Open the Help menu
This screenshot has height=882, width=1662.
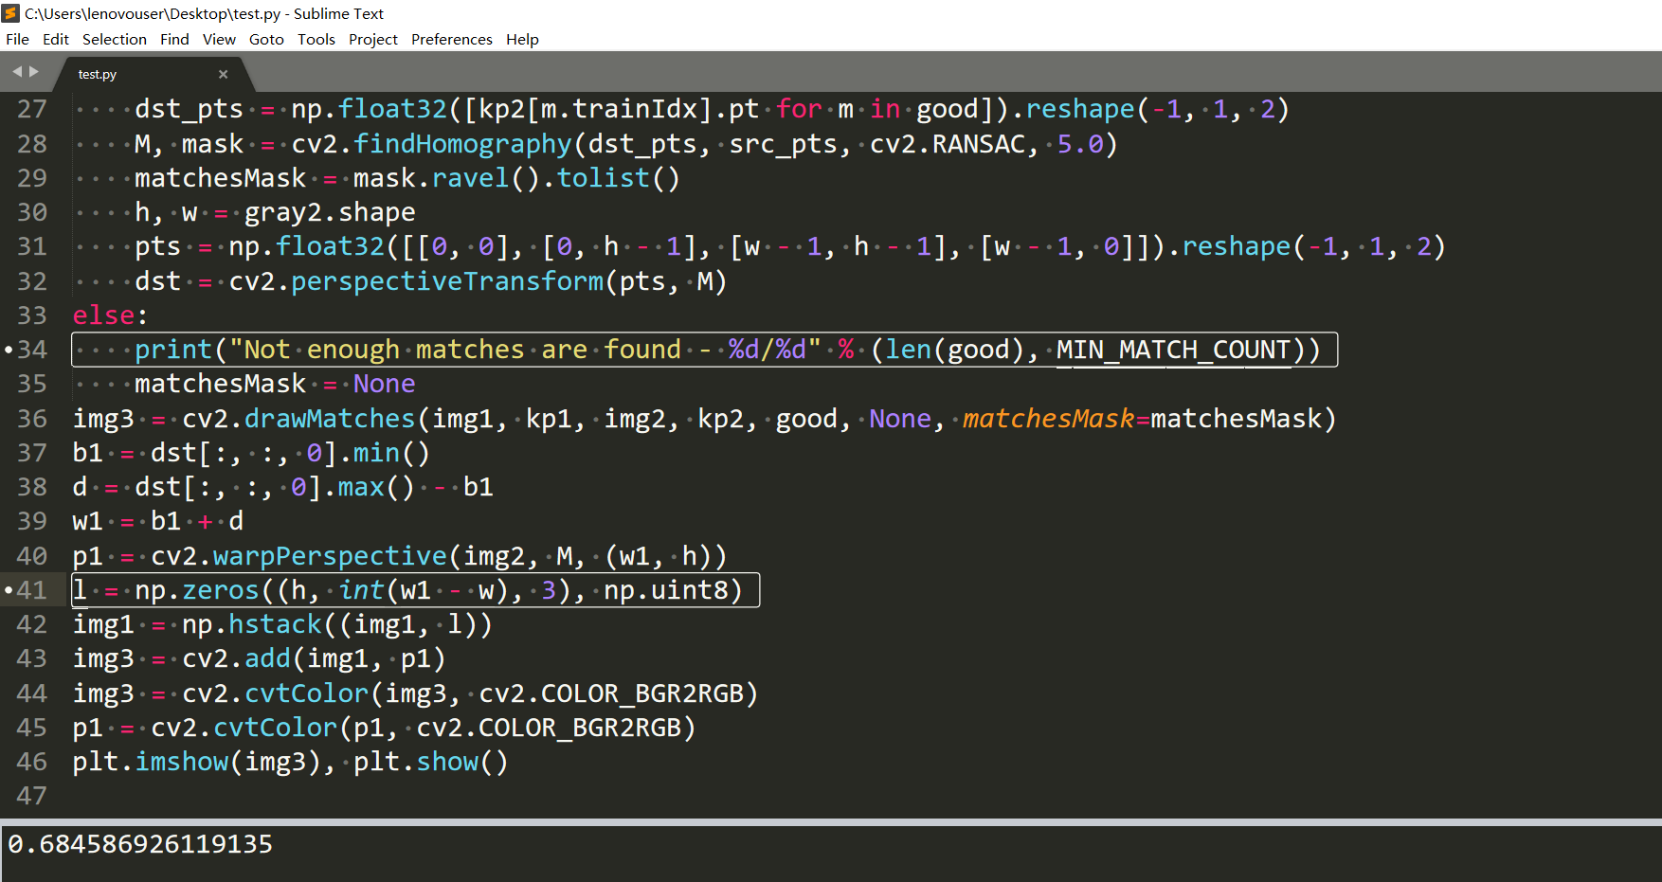tap(522, 39)
